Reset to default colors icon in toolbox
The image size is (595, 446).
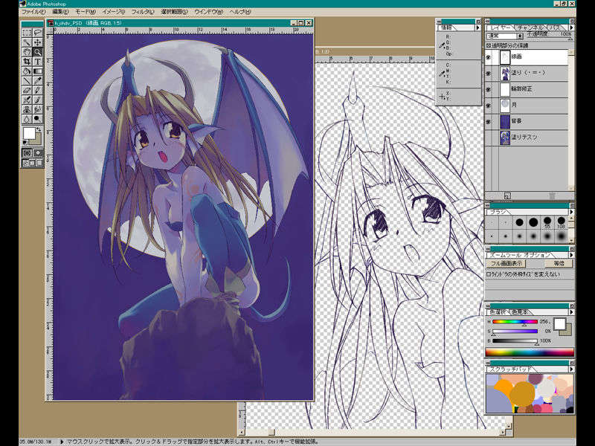25,143
